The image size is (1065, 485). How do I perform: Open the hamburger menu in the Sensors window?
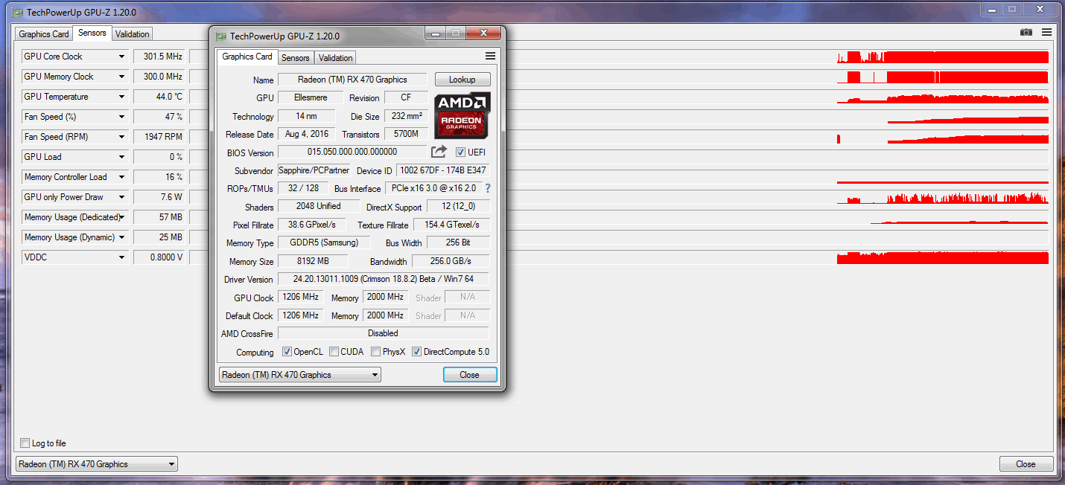point(1046,33)
